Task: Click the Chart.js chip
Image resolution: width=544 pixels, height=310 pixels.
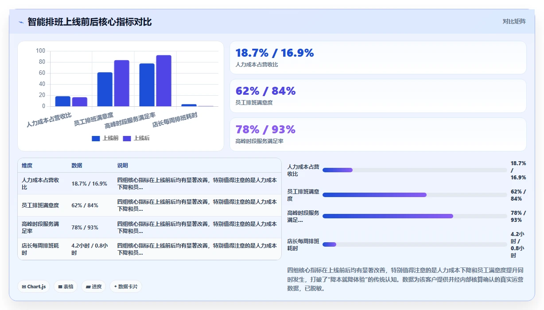Action: coord(34,287)
